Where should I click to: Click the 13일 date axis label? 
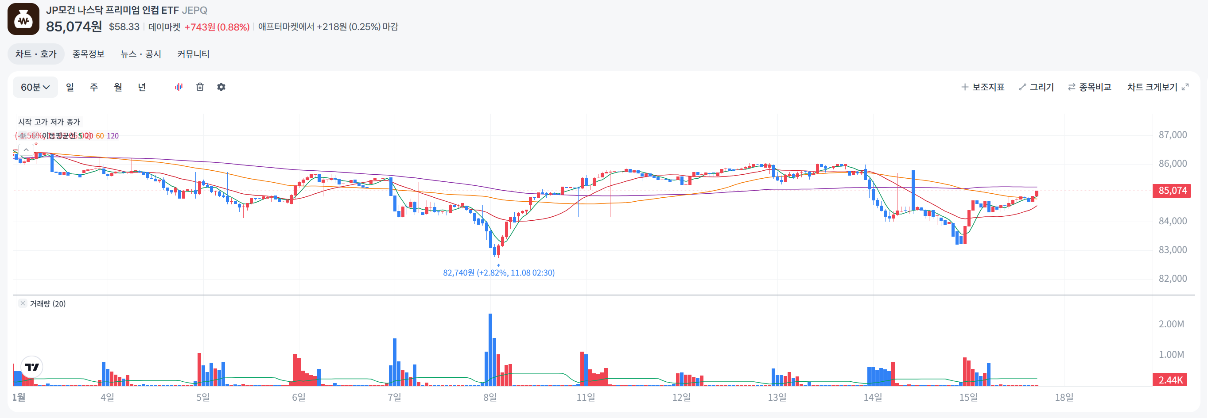(x=777, y=397)
